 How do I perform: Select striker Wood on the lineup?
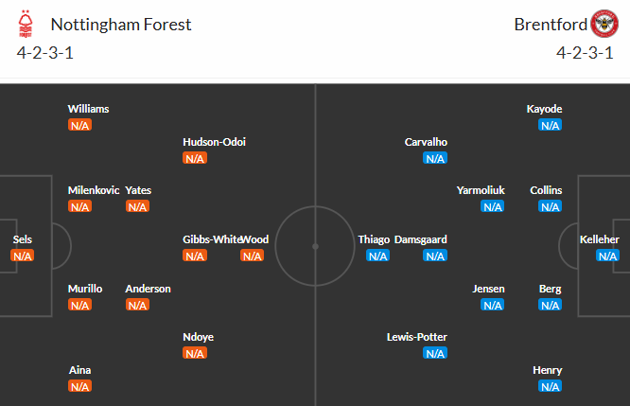point(254,239)
